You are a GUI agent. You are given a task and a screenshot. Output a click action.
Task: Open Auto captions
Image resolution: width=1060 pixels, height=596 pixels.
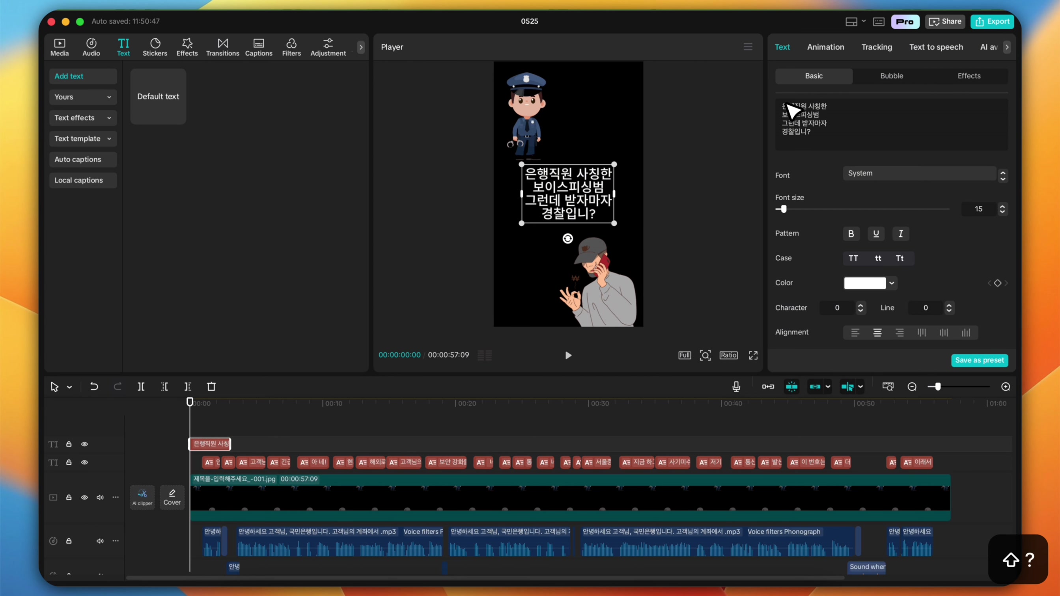tap(83, 160)
